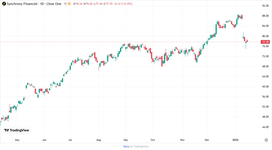Image resolution: width=272 pixels, height=150 pixels.
Task: Open the TradingView logo link
Action: pos(17,130)
